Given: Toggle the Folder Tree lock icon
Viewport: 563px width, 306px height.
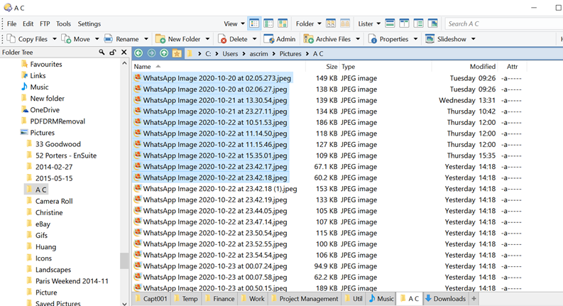Looking at the screenshot, I should (113, 52).
